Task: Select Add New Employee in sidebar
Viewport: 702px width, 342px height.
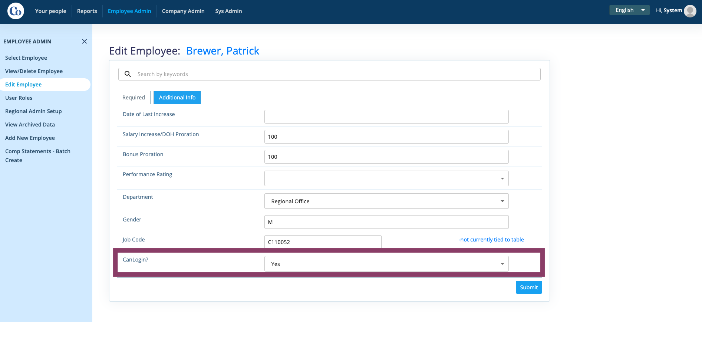Action: click(x=30, y=138)
